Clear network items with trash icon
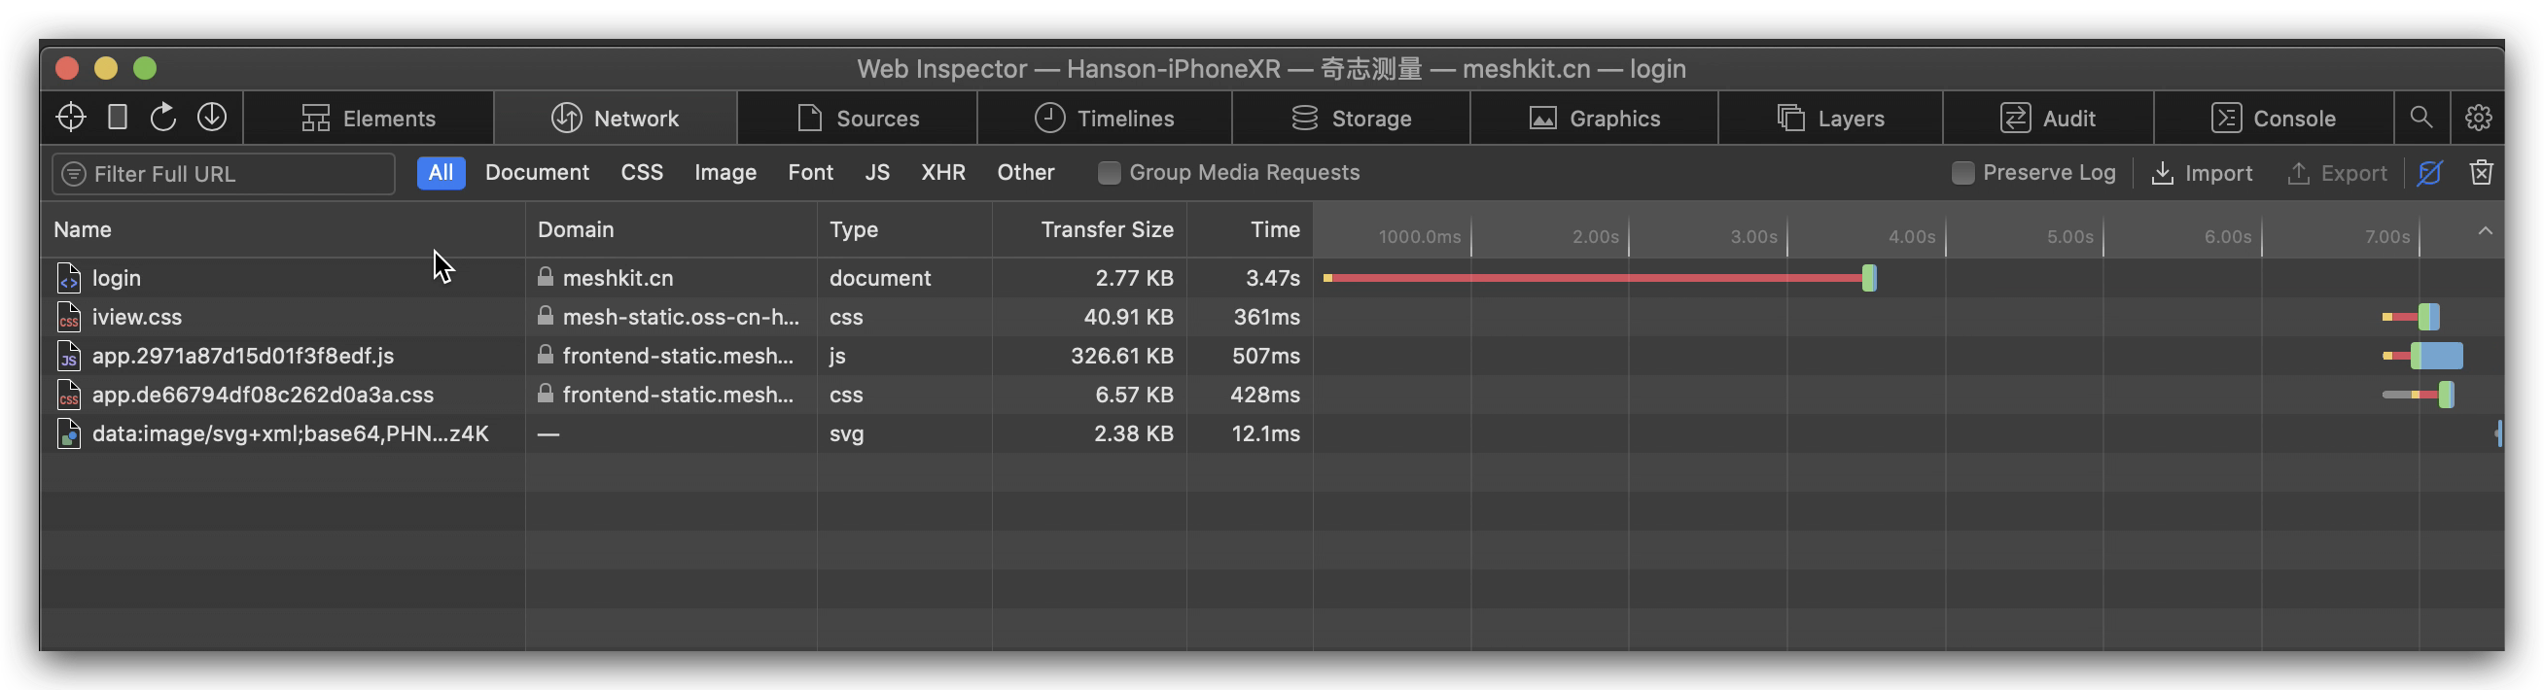 [2481, 173]
